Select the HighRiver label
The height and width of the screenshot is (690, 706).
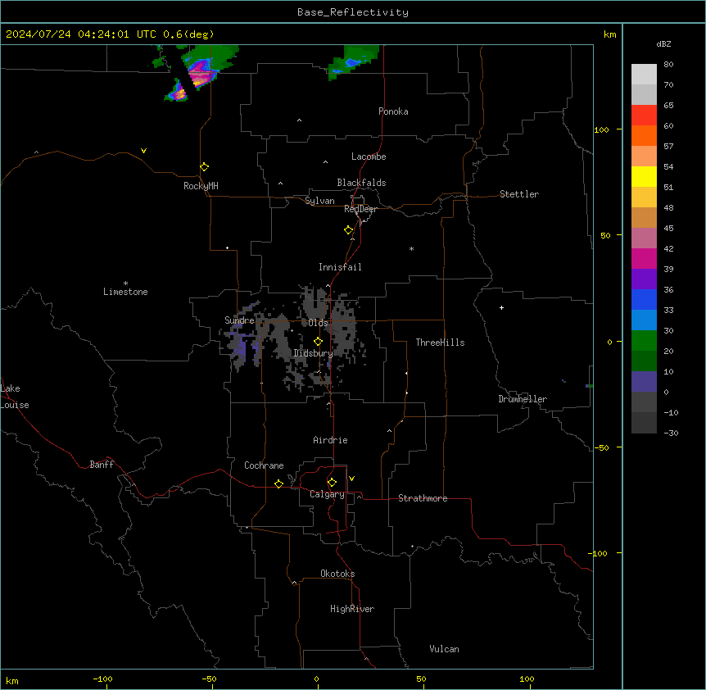[x=352, y=609]
